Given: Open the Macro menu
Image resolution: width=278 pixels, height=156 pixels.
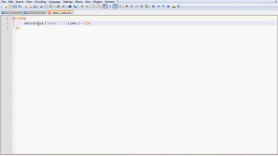Looking at the screenshot, I should (79, 2).
